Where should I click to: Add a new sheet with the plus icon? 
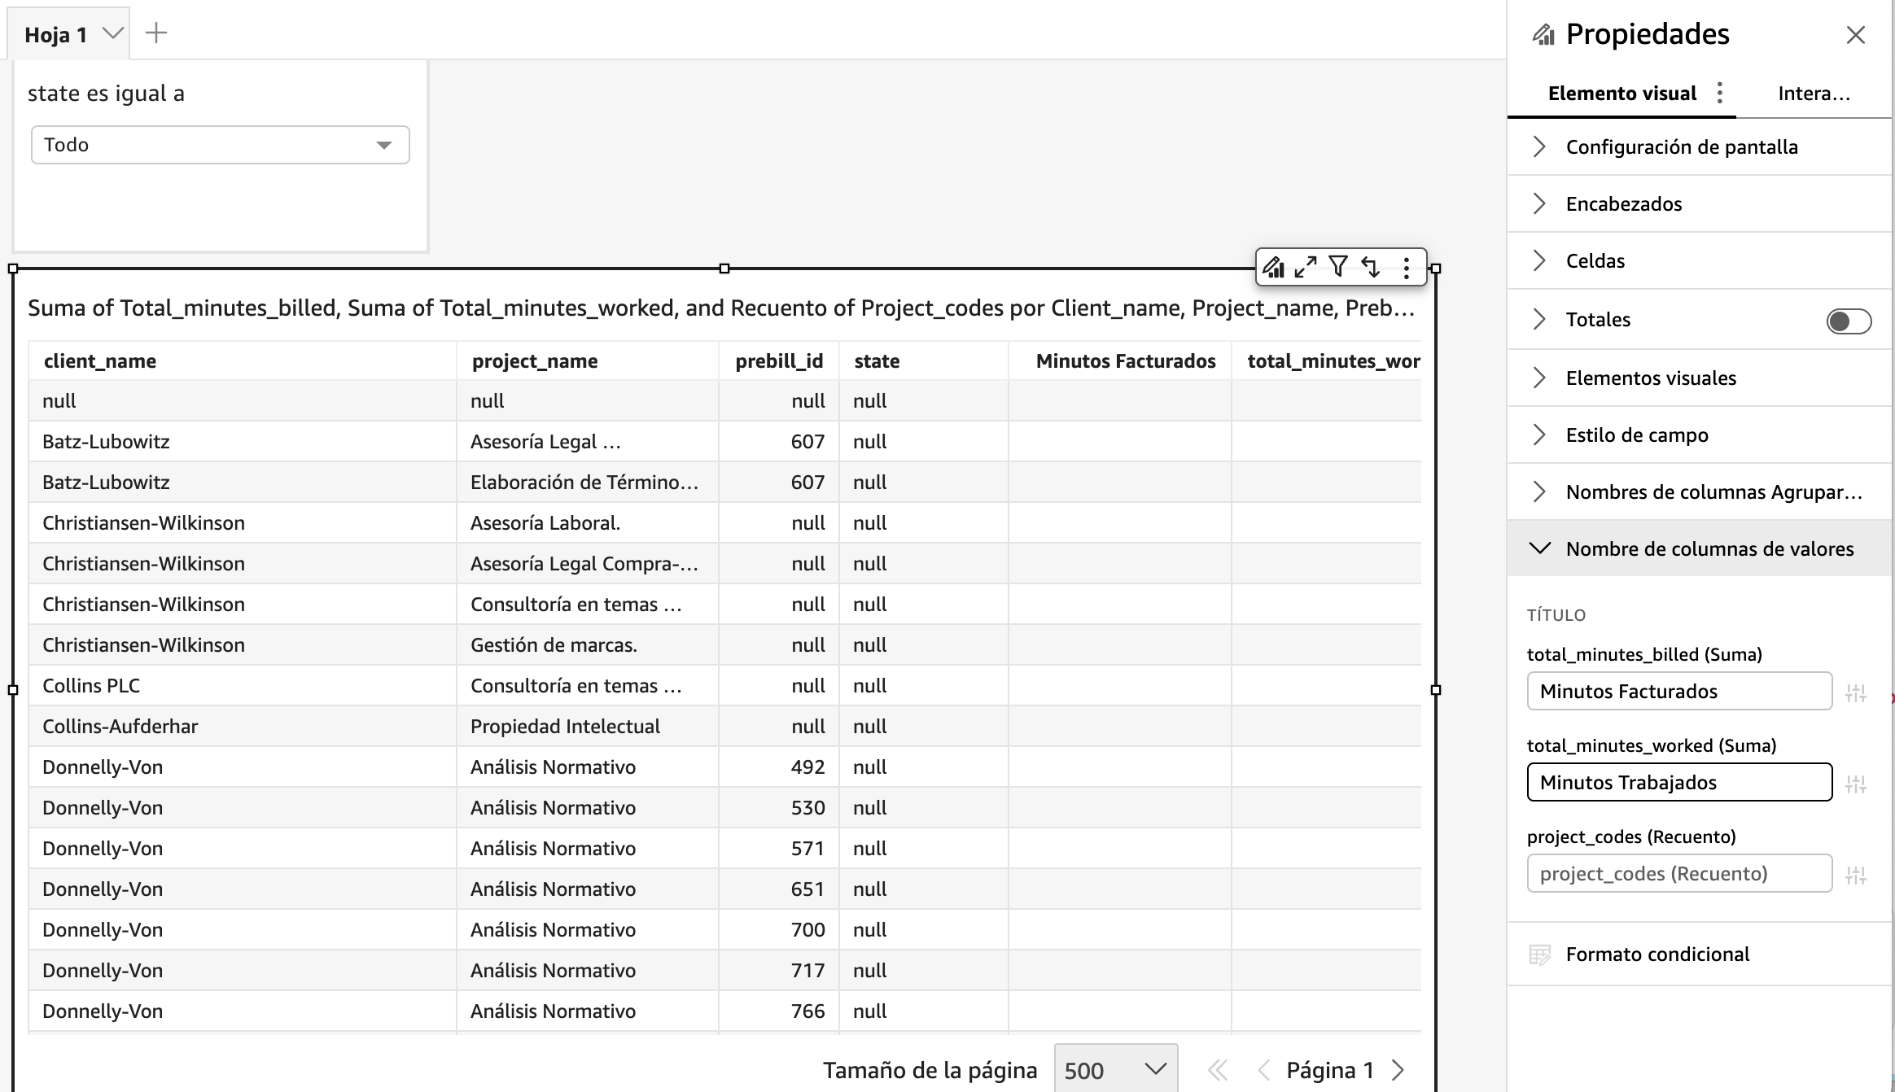click(x=156, y=33)
